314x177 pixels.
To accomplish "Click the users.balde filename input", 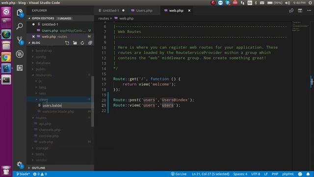I will [x=67, y=105].
